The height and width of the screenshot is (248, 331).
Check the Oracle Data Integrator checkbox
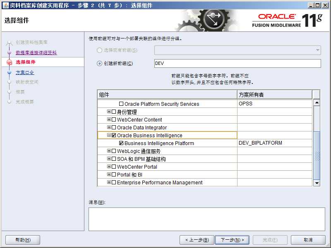click(114, 127)
